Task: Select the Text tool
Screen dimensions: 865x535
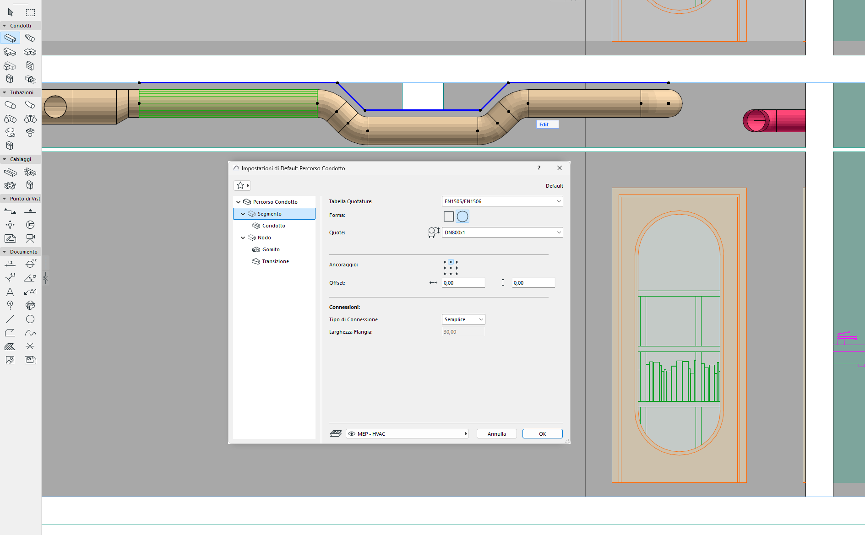Action: 10,292
